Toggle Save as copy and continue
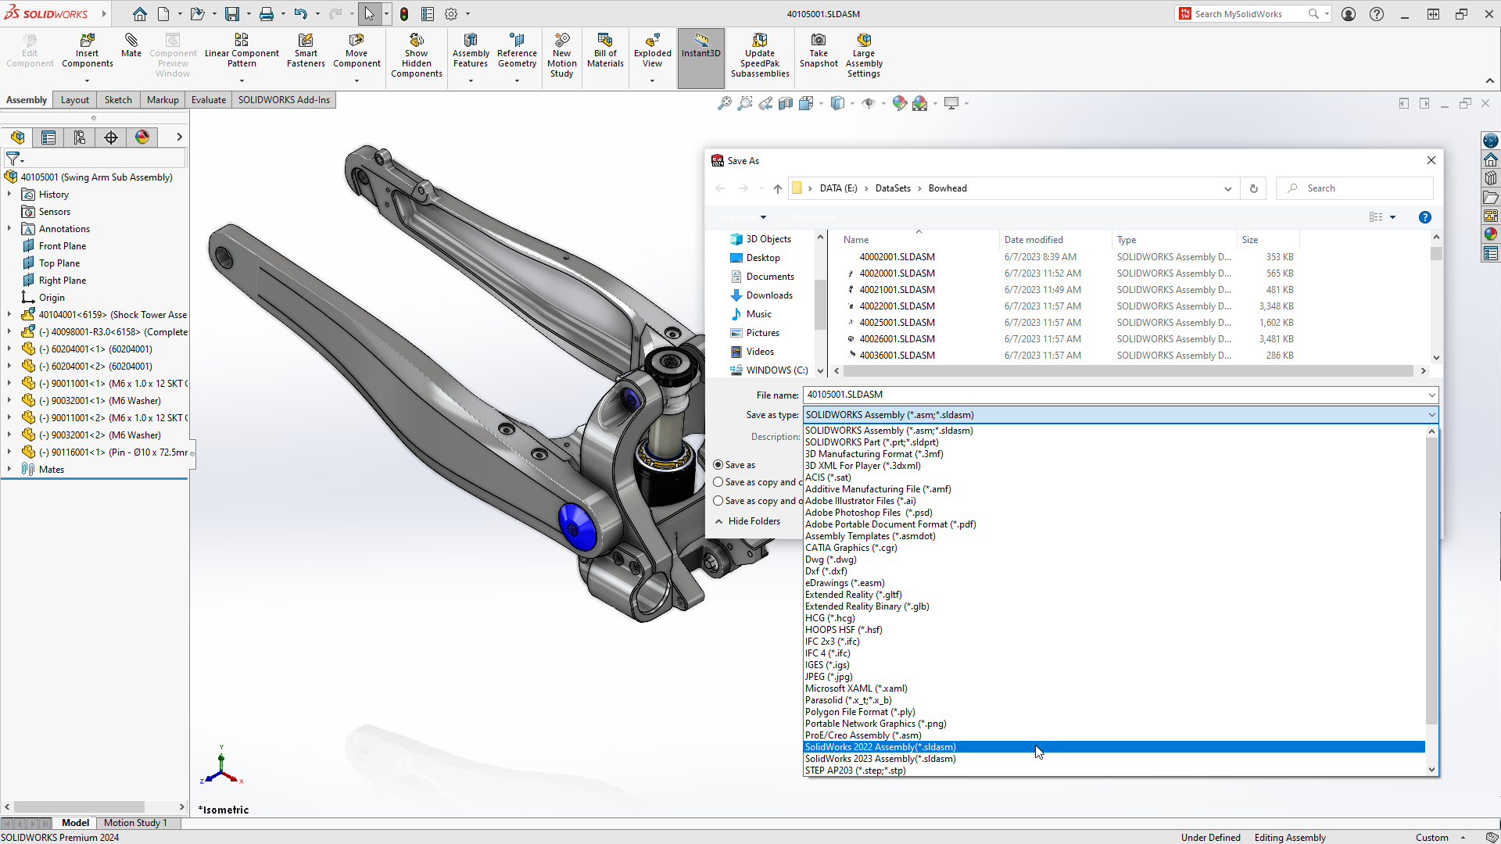This screenshot has height=844, width=1501. click(x=718, y=482)
